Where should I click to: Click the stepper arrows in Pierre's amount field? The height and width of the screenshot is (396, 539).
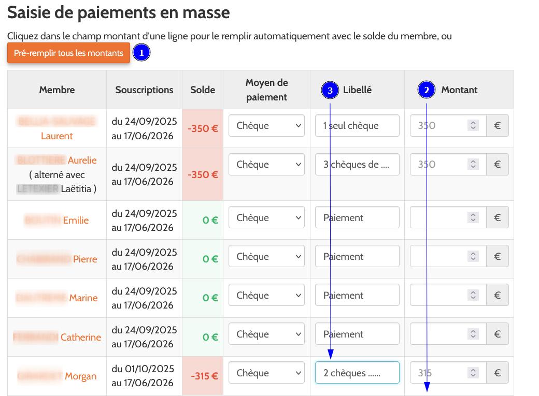pyautogui.click(x=473, y=257)
